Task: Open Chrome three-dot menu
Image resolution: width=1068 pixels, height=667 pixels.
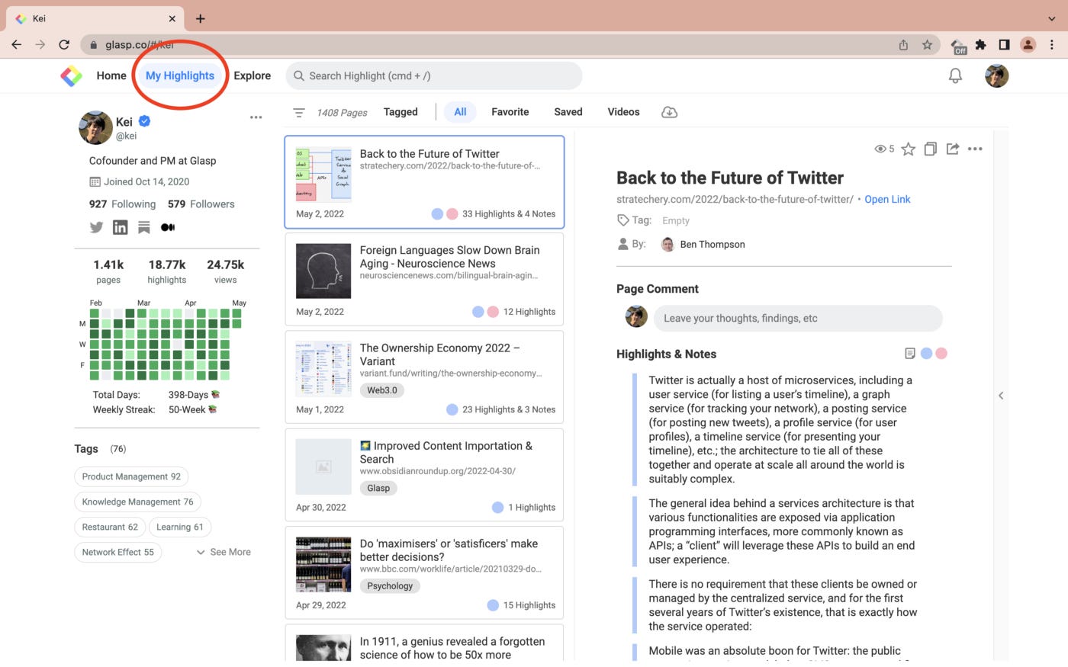Action: [x=1052, y=45]
